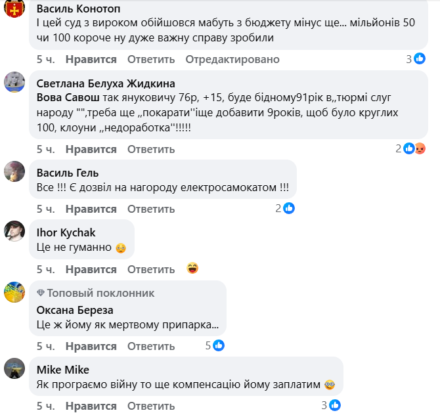Click like reaction icon on Mike Mike's comment
The image size is (440, 415).
click(336, 405)
